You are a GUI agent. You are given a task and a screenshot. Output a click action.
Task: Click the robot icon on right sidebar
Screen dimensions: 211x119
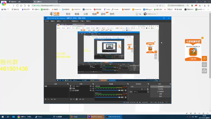click(204, 71)
